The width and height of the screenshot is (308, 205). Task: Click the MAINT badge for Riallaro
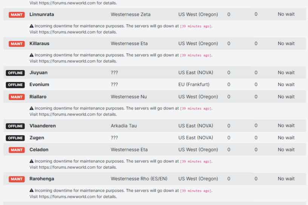click(17, 97)
